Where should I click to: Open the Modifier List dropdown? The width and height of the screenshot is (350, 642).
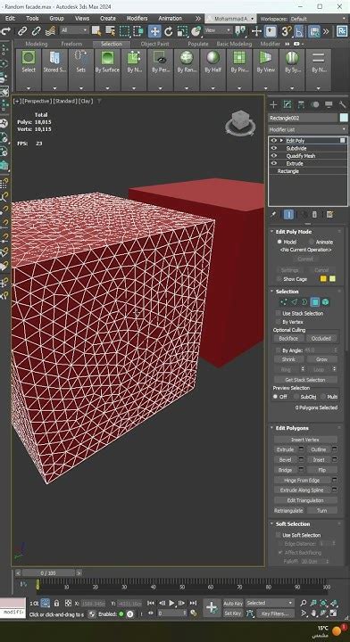[308, 129]
